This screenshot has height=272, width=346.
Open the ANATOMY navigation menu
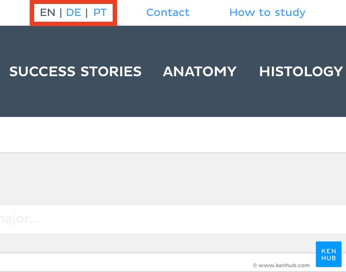click(x=200, y=71)
